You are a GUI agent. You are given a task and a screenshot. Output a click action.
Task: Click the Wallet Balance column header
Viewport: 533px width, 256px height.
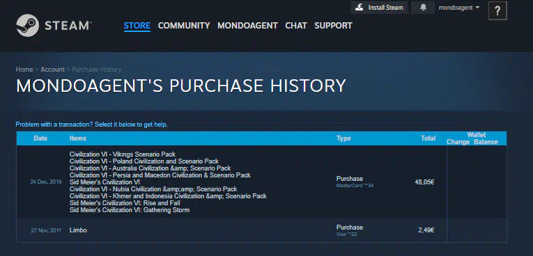[x=486, y=142]
